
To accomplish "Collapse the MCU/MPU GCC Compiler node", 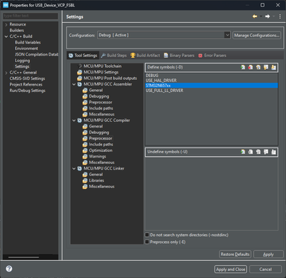I will [74, 120].
